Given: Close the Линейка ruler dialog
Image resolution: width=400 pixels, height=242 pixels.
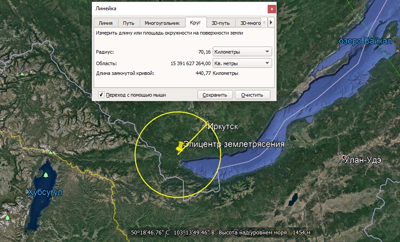Looking at the screenshot, I should tap(271, 9).
